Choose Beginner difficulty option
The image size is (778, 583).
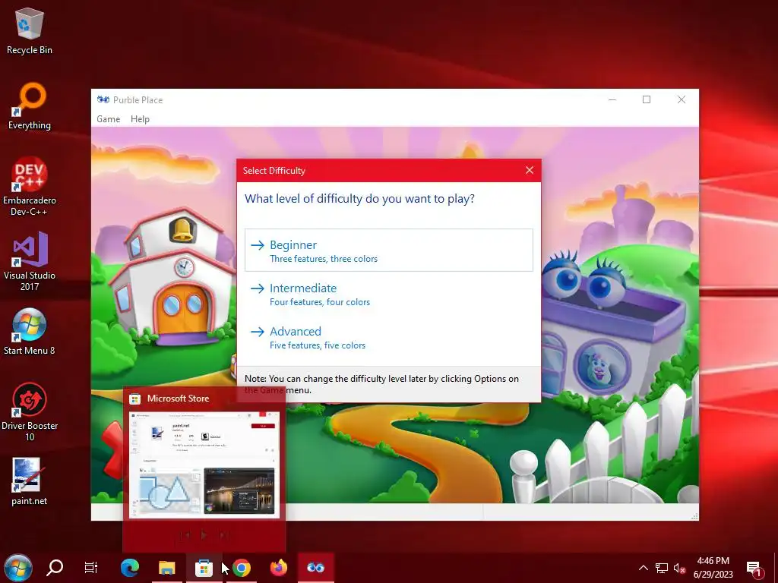click(x=388, y=251)
